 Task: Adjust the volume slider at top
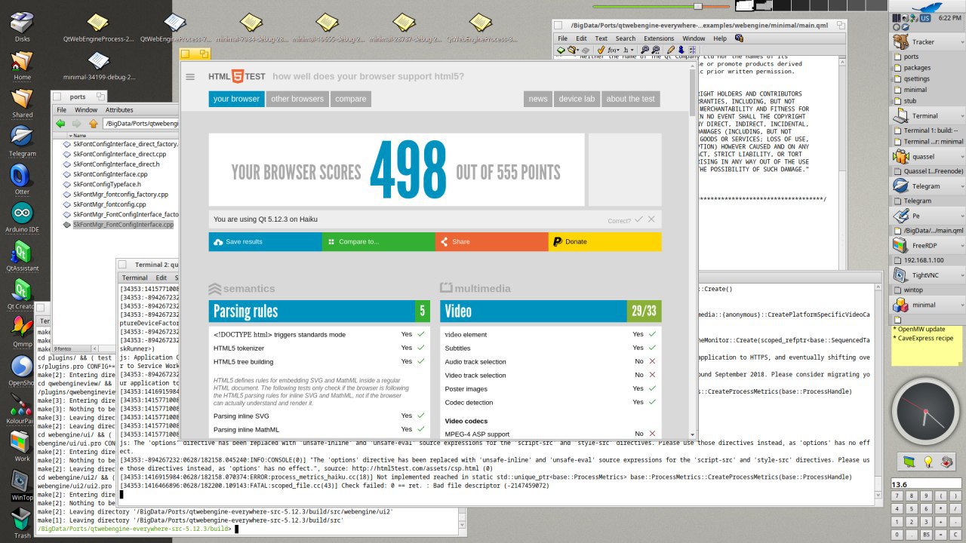point(700,5)
